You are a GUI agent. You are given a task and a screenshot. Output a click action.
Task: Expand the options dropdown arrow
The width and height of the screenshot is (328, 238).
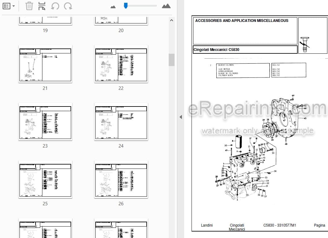click(14, 6)
